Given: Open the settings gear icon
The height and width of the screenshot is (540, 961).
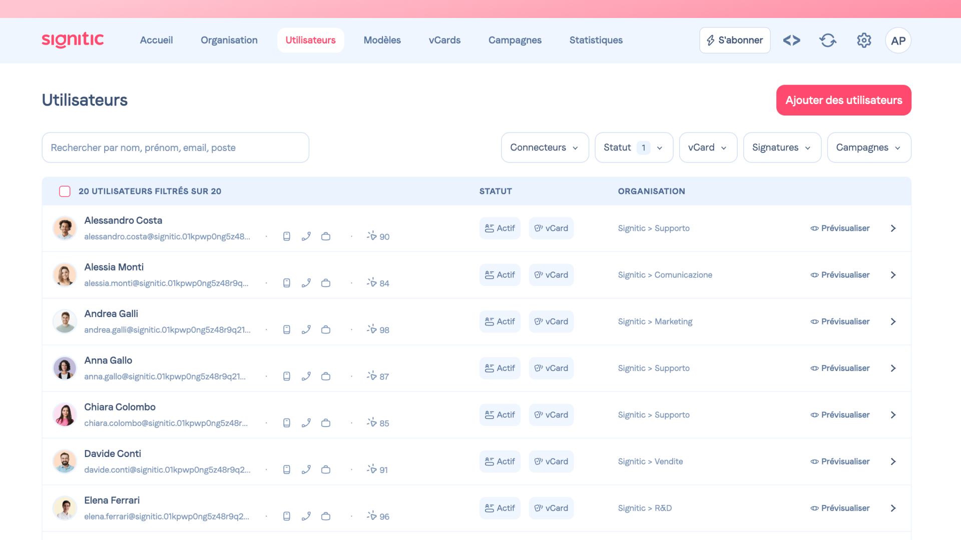Looking at the screenshot, I should pyautogui.click(x=864, y=40).
